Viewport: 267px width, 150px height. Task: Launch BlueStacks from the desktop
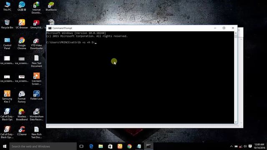(x=51, y=6)
